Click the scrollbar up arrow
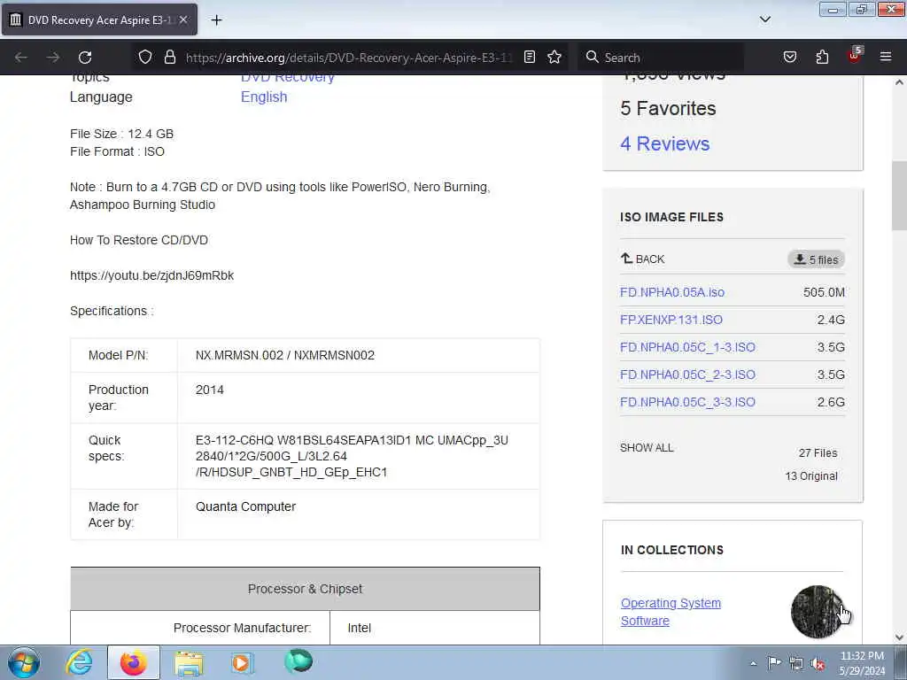Viewport: 907px width, 680px height. point(899,82)
